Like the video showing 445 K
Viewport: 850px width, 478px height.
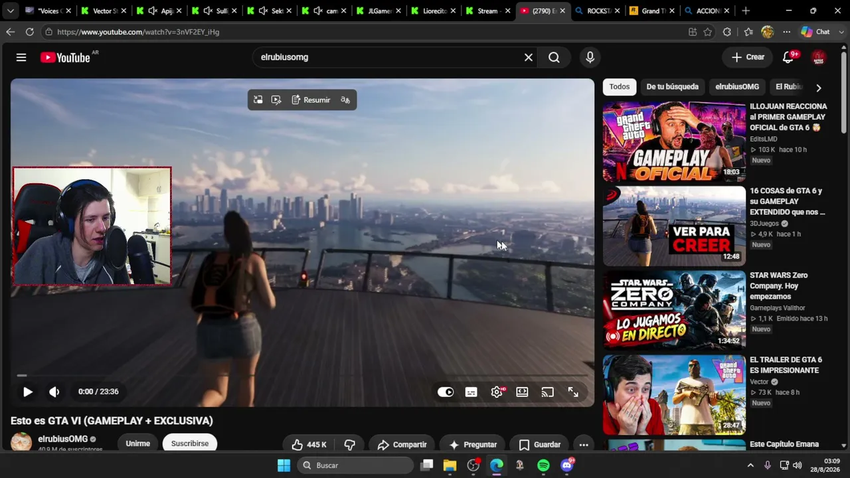coord(309,445)
